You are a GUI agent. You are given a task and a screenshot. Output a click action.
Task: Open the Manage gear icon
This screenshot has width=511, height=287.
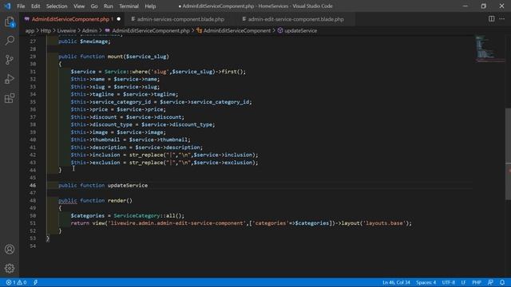(x=10, y=268)
